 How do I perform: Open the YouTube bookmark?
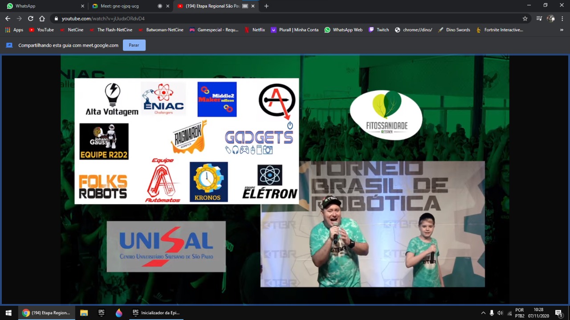41,30
